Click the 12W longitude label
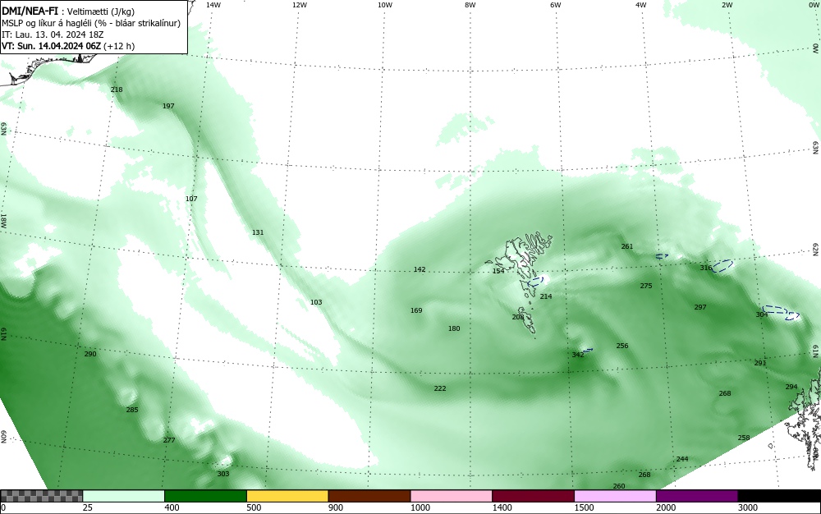This screenshot has width=821, height=514. (x=300, y=5)
